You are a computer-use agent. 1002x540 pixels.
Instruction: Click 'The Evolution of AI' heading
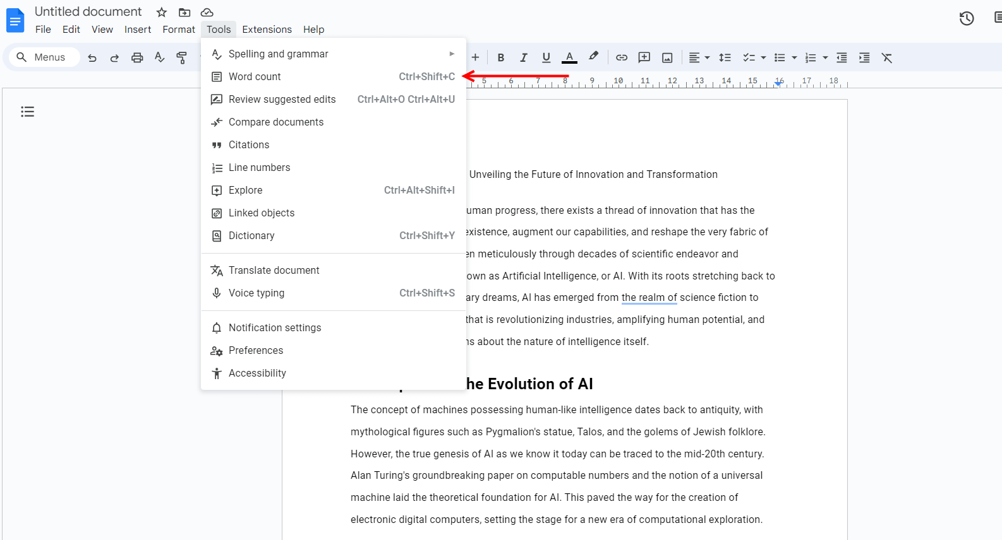point(529,384)
